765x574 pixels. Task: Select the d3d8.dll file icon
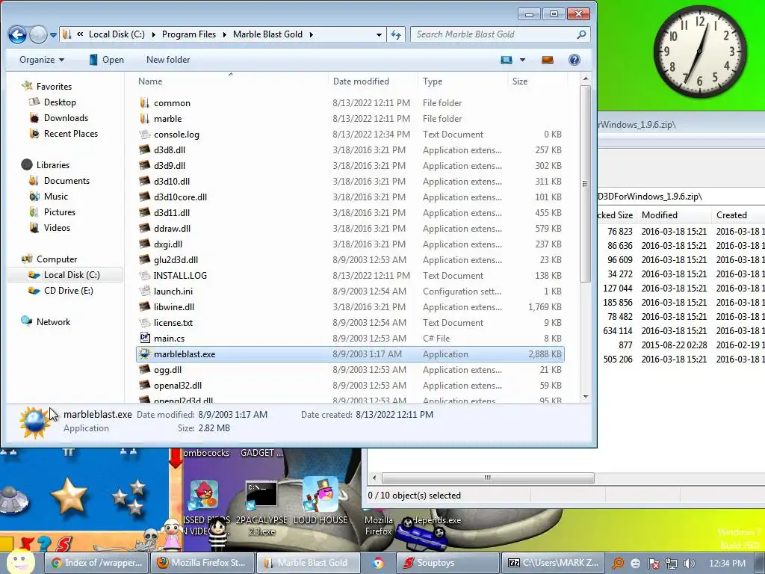144,149
